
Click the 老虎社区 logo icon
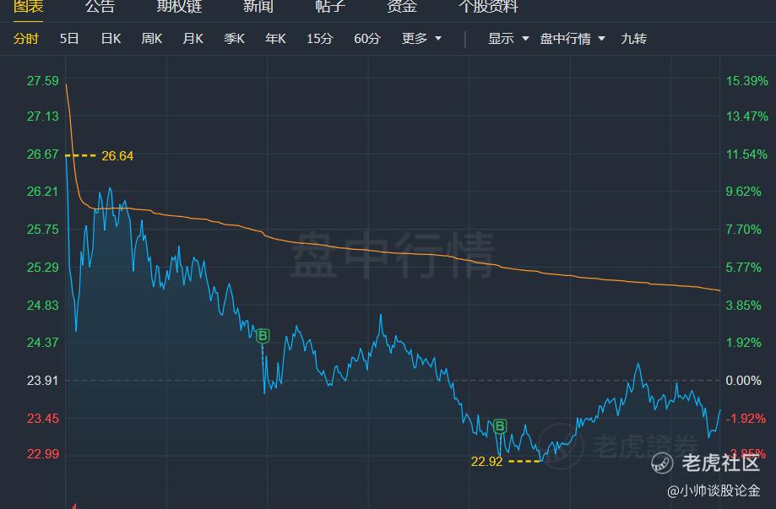coord(662,463)
